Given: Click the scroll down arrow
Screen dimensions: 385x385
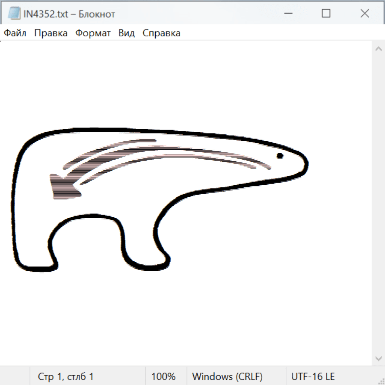Looking at the screenshot, I should pos(378,358).
